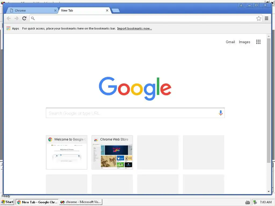Image resolution: width=275 pixels, height=206 pixels.
Task: Open a new tab with the tab button
Action: coord(116,10)
